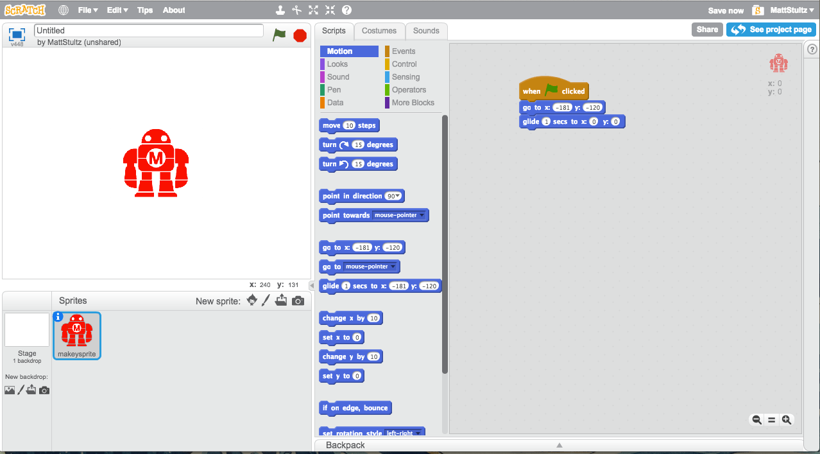The image size is (820, 454).
Task: Take new sprite from camera
Action: click(x=298, y=301)
